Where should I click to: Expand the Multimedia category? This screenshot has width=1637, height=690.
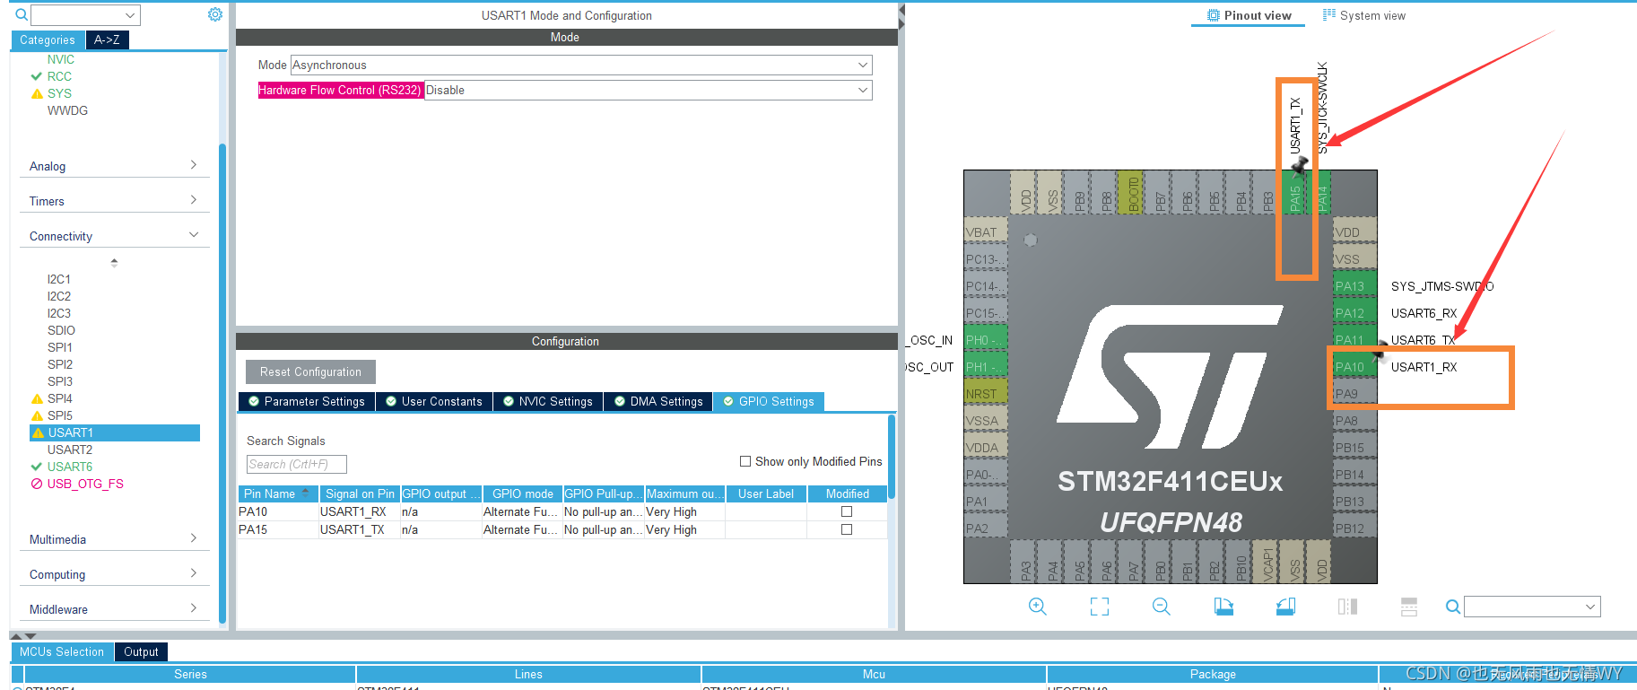click(x=114, y=539)
